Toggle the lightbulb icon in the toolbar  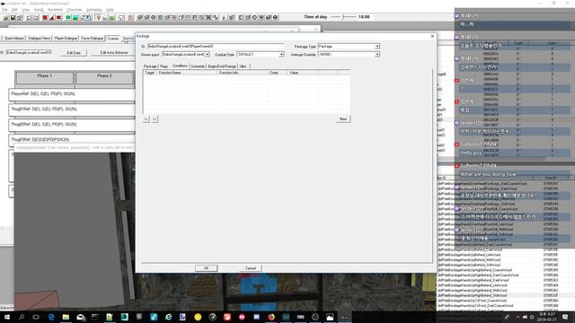(x=98, y=18)
